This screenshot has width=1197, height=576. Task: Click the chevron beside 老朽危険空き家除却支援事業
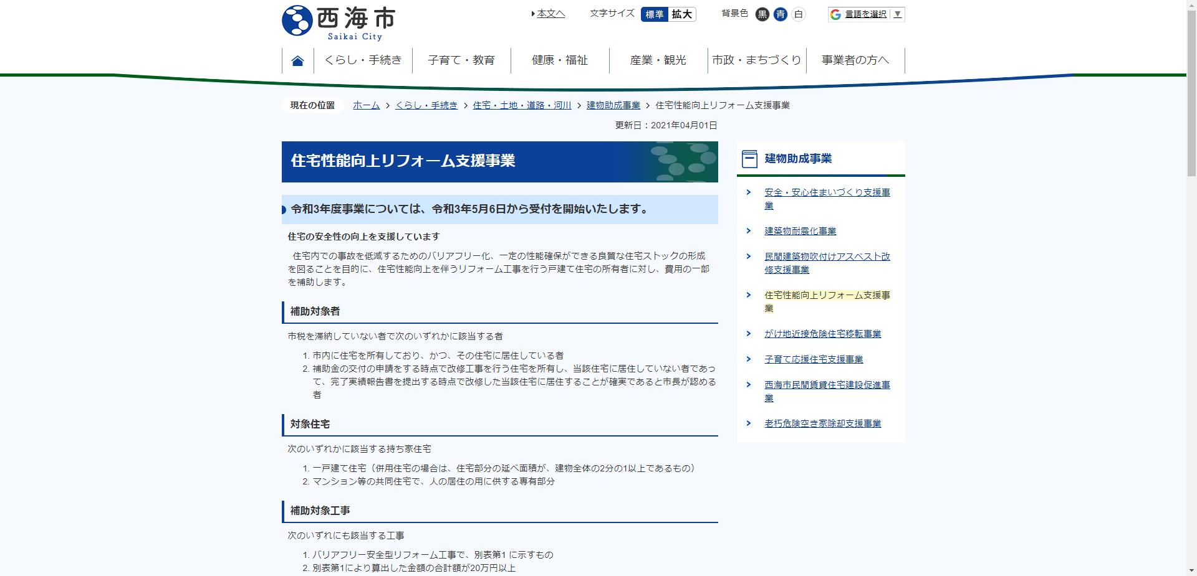point(749,423)
